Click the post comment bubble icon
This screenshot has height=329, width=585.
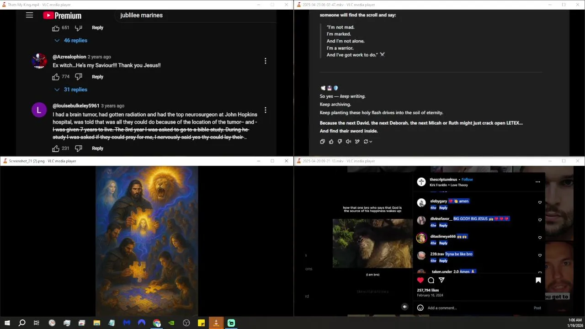tap(431, 280)
